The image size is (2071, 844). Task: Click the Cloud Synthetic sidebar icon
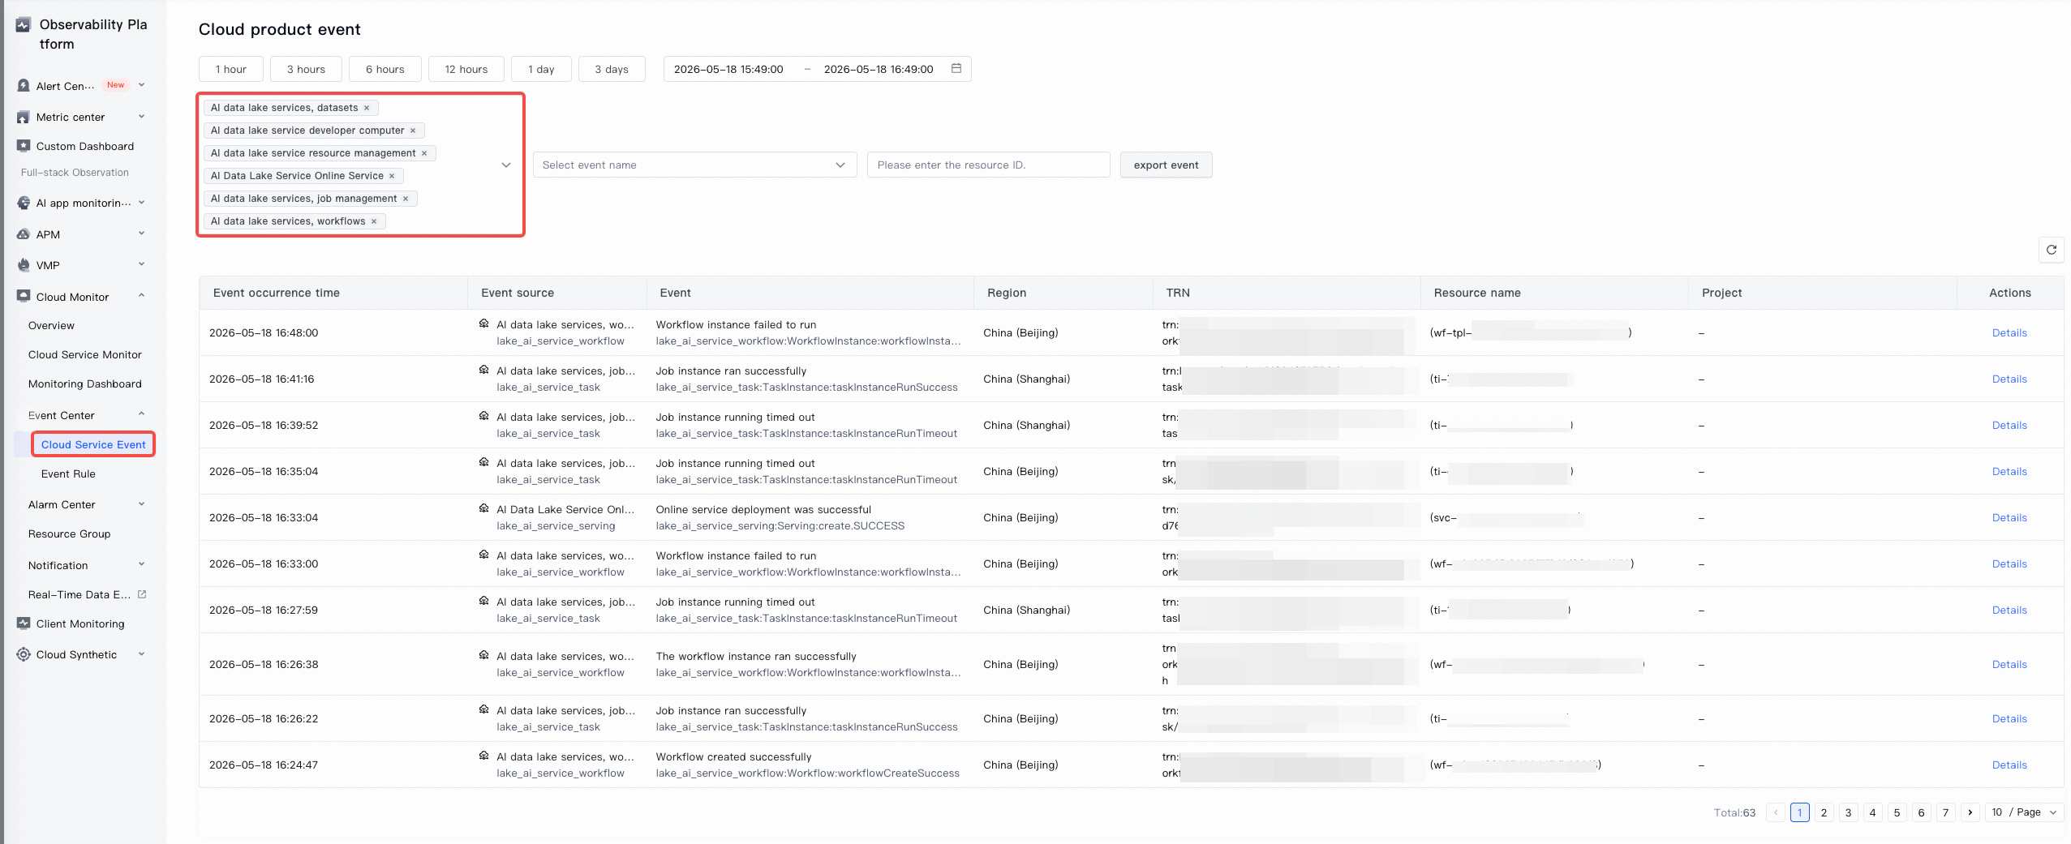pos(24,654)
